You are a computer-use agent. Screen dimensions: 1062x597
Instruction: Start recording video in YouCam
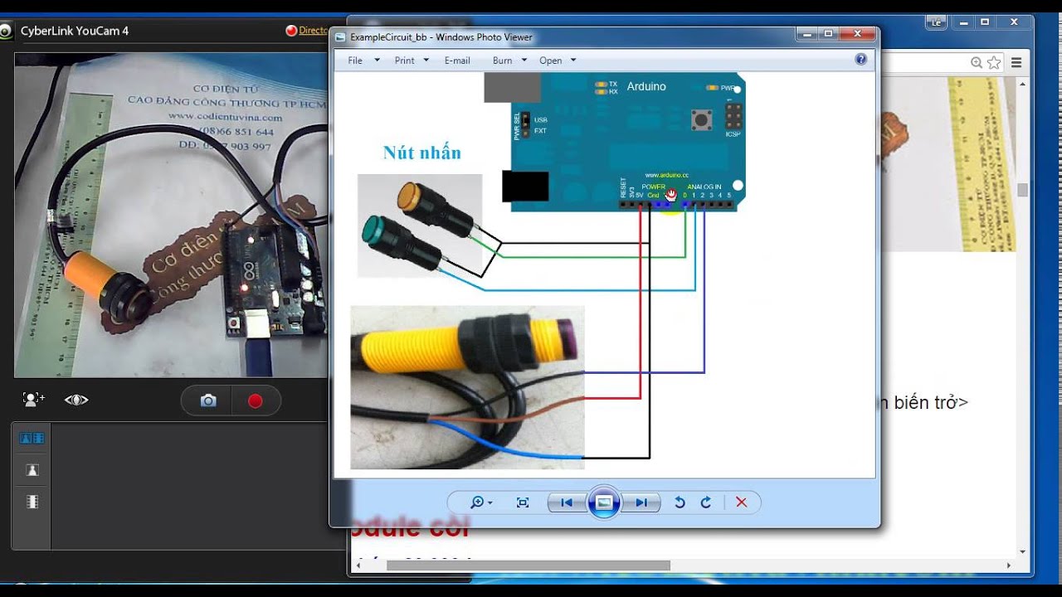(256, 401)
